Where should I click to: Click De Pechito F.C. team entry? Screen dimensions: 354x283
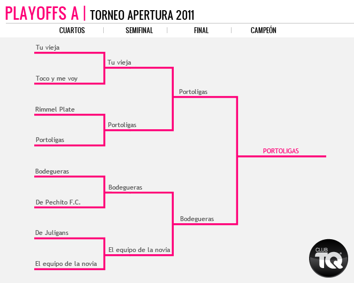(x=58, y=202)
